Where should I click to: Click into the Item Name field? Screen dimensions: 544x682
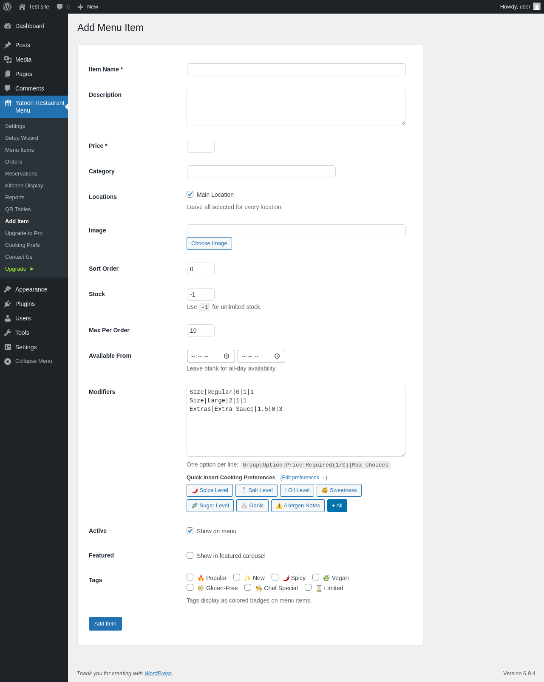[296, 70]
